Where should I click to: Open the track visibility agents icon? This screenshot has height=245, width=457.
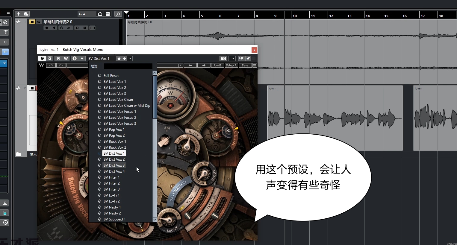(100, 14)
